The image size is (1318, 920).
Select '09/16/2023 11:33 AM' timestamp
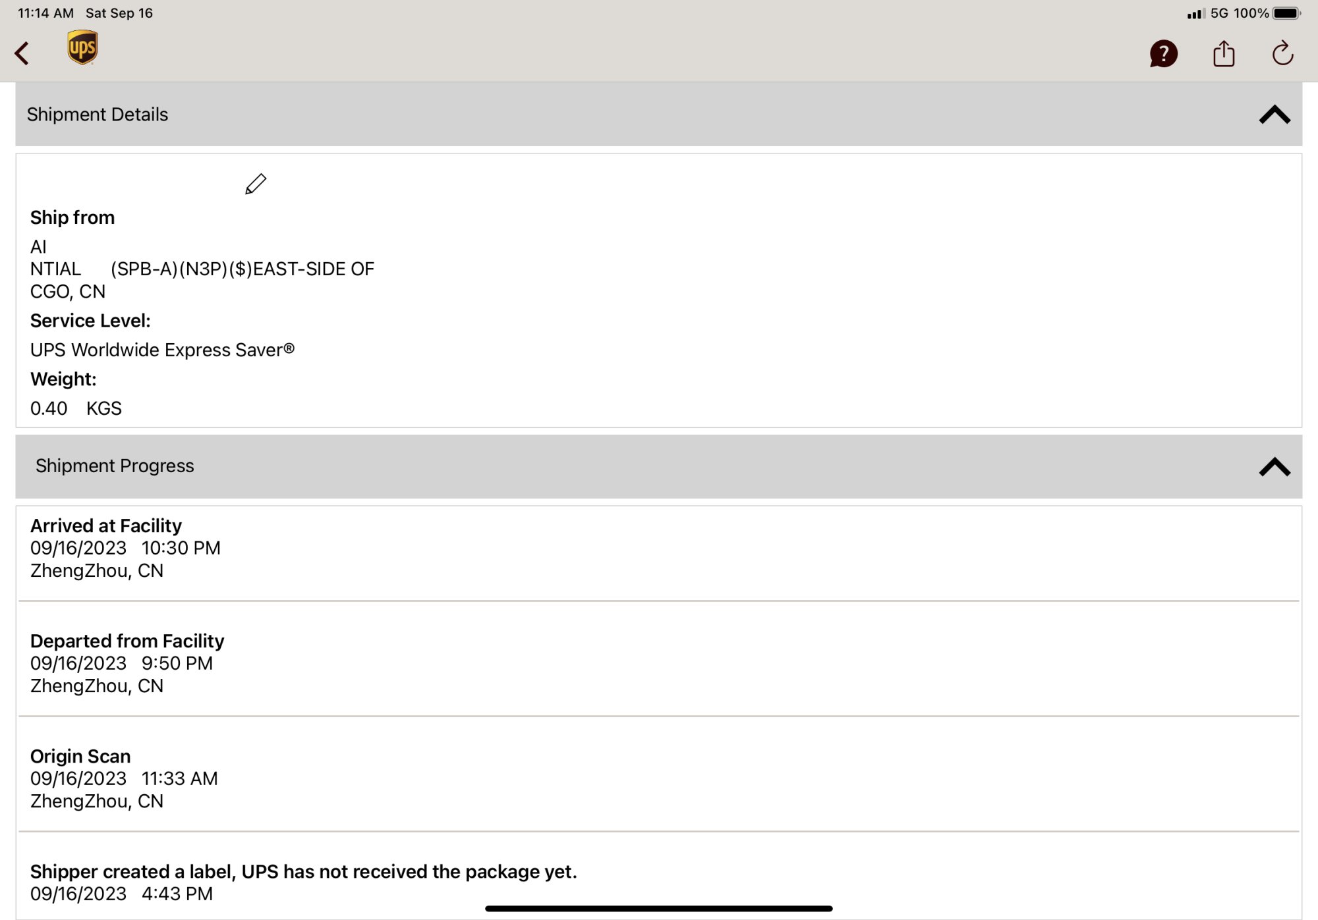click(x=124, y=778)
